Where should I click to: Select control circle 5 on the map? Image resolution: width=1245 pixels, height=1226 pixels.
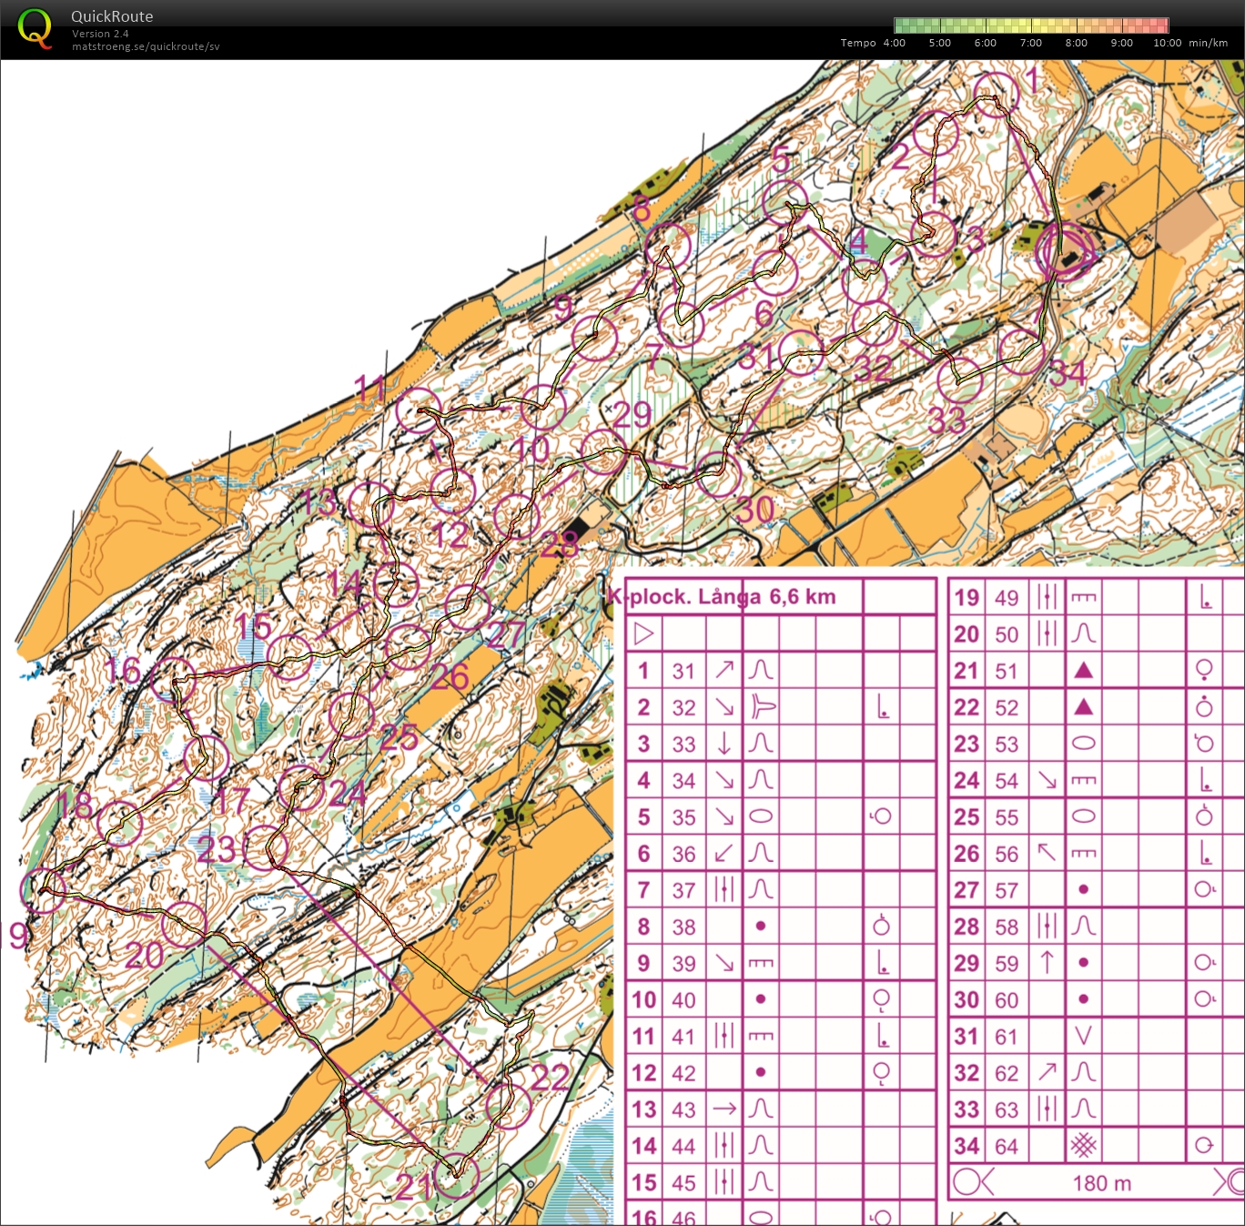(x=784, y=203)
